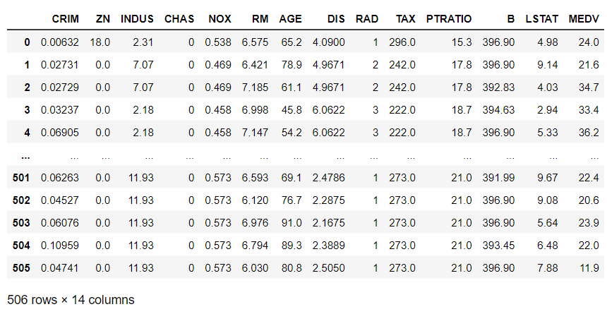Click the '506 rows × 14 columns' summary
Viewport: 607px width, 314px height.
pyautogui.click(x=71, y=300)
